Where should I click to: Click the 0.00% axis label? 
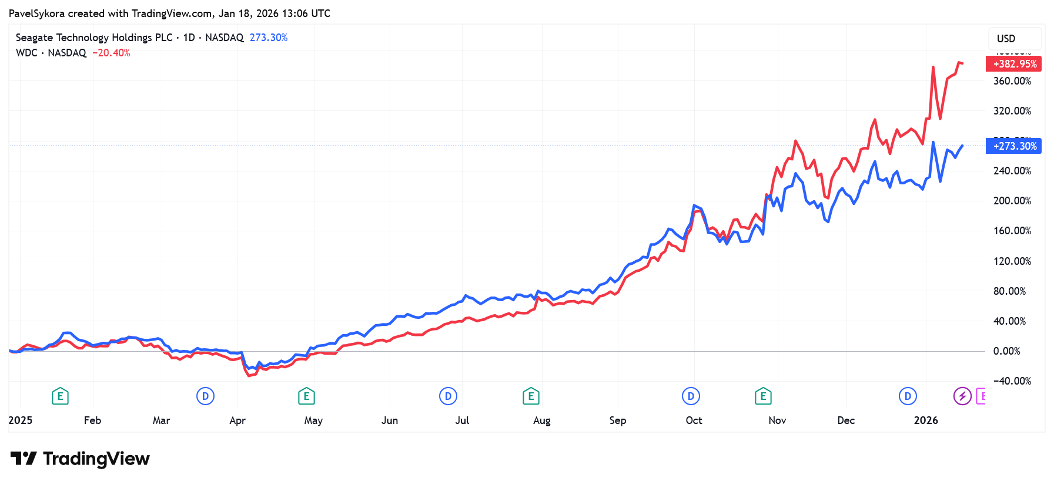(1007, 351)
